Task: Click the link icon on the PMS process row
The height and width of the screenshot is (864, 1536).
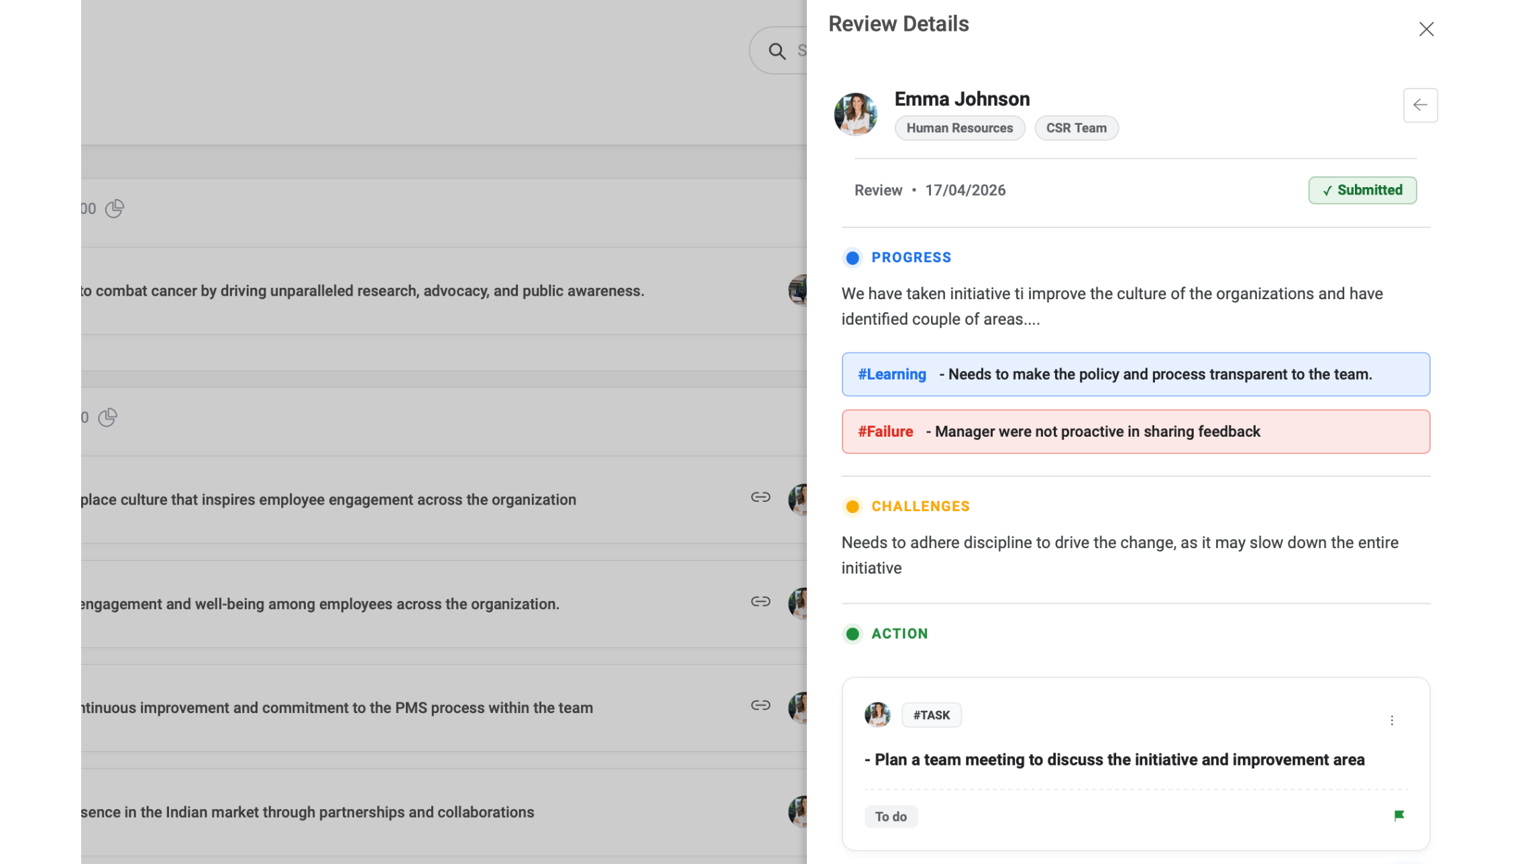Action: tap(760, 706)
